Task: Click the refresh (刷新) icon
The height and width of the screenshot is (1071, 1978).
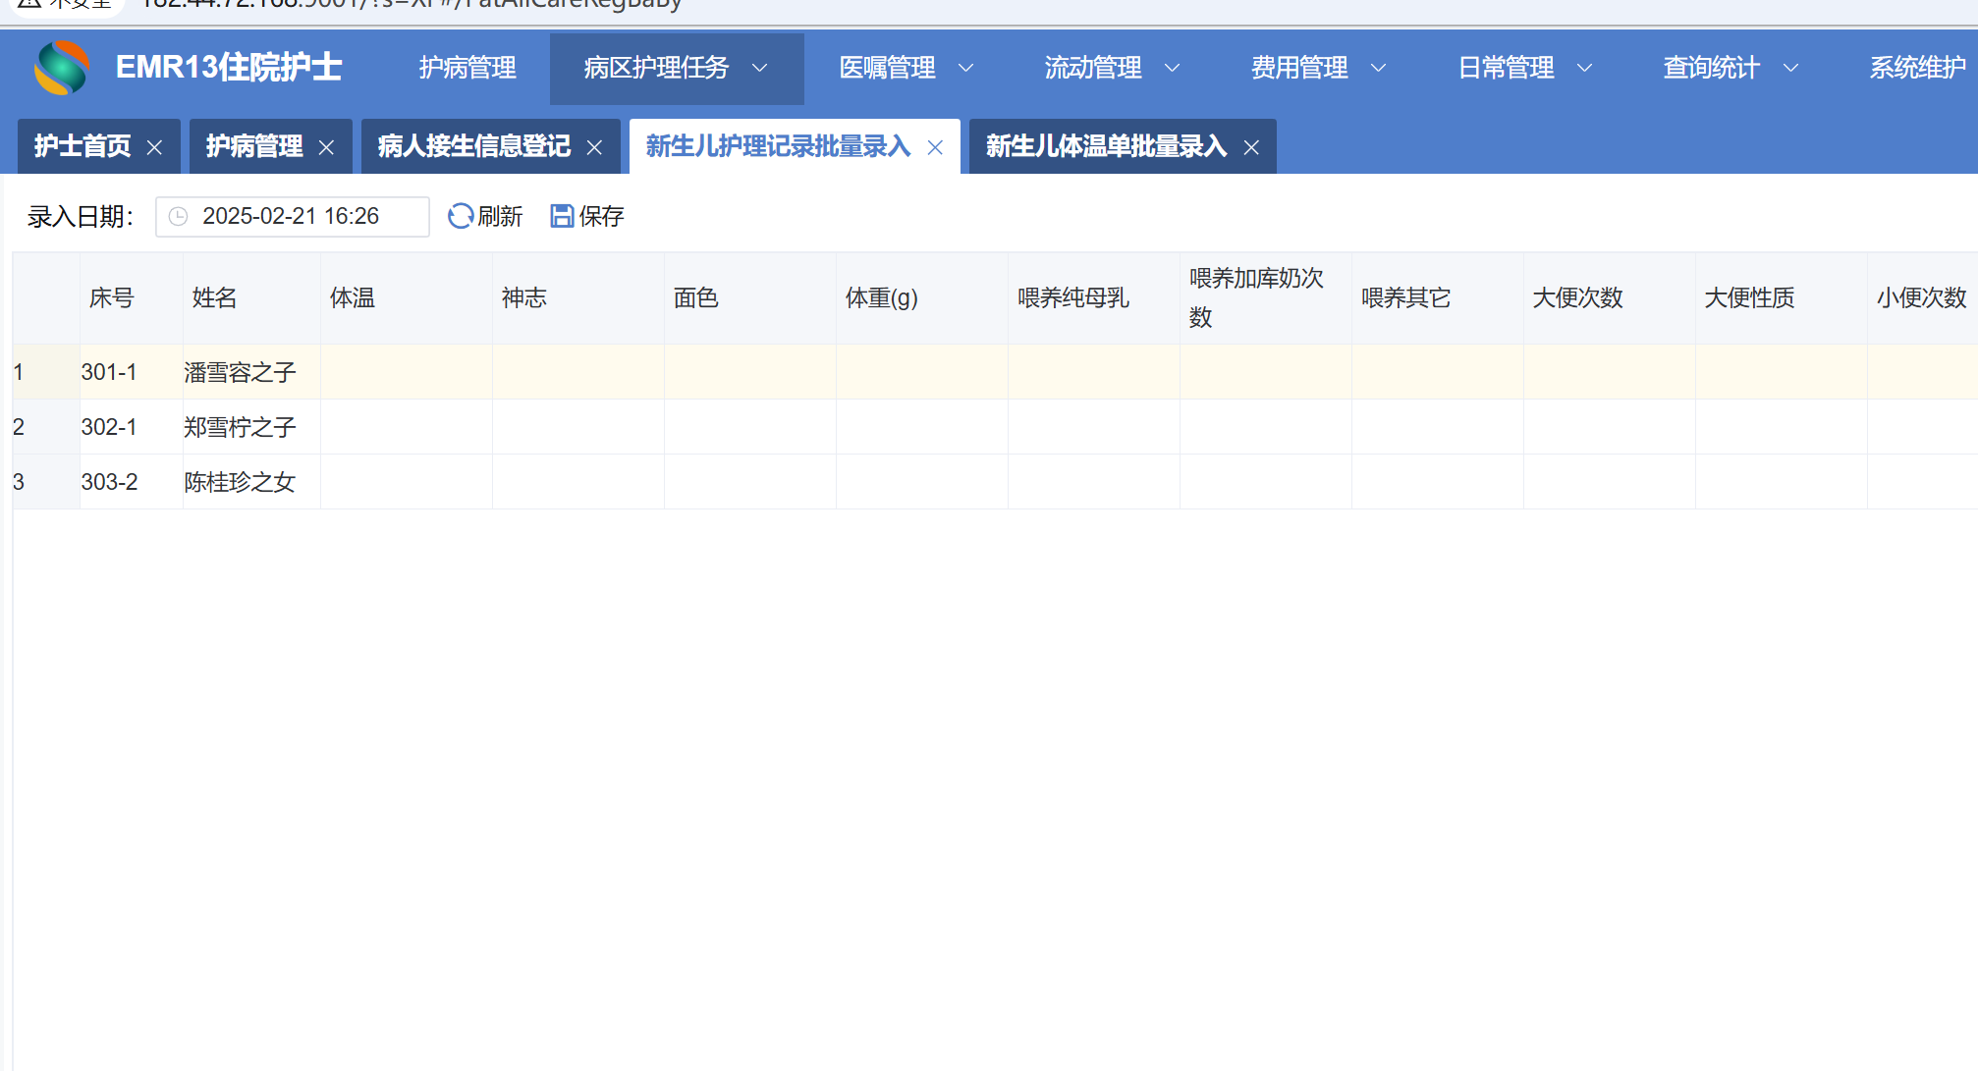Action: [x=460, y=216]
